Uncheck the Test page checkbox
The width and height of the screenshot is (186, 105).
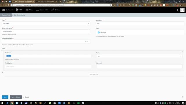pyautogui.click(x=99, y=32)
